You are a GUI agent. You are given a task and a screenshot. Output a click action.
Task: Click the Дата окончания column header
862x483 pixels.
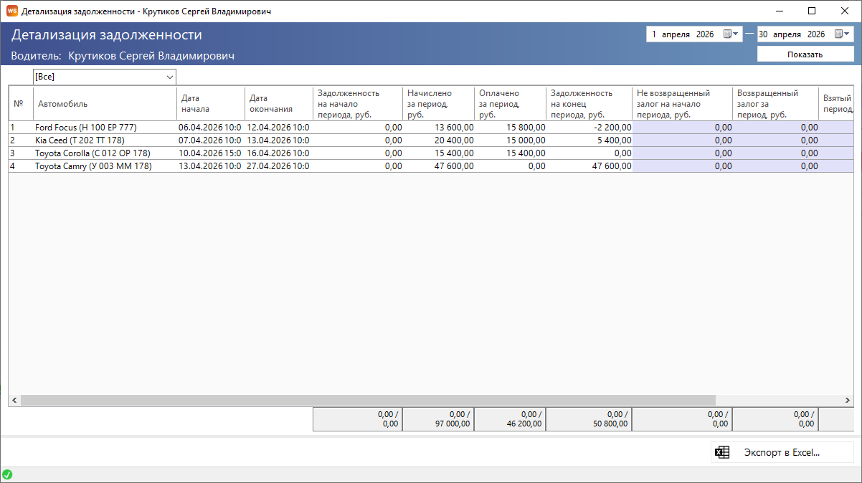point(279,103)
